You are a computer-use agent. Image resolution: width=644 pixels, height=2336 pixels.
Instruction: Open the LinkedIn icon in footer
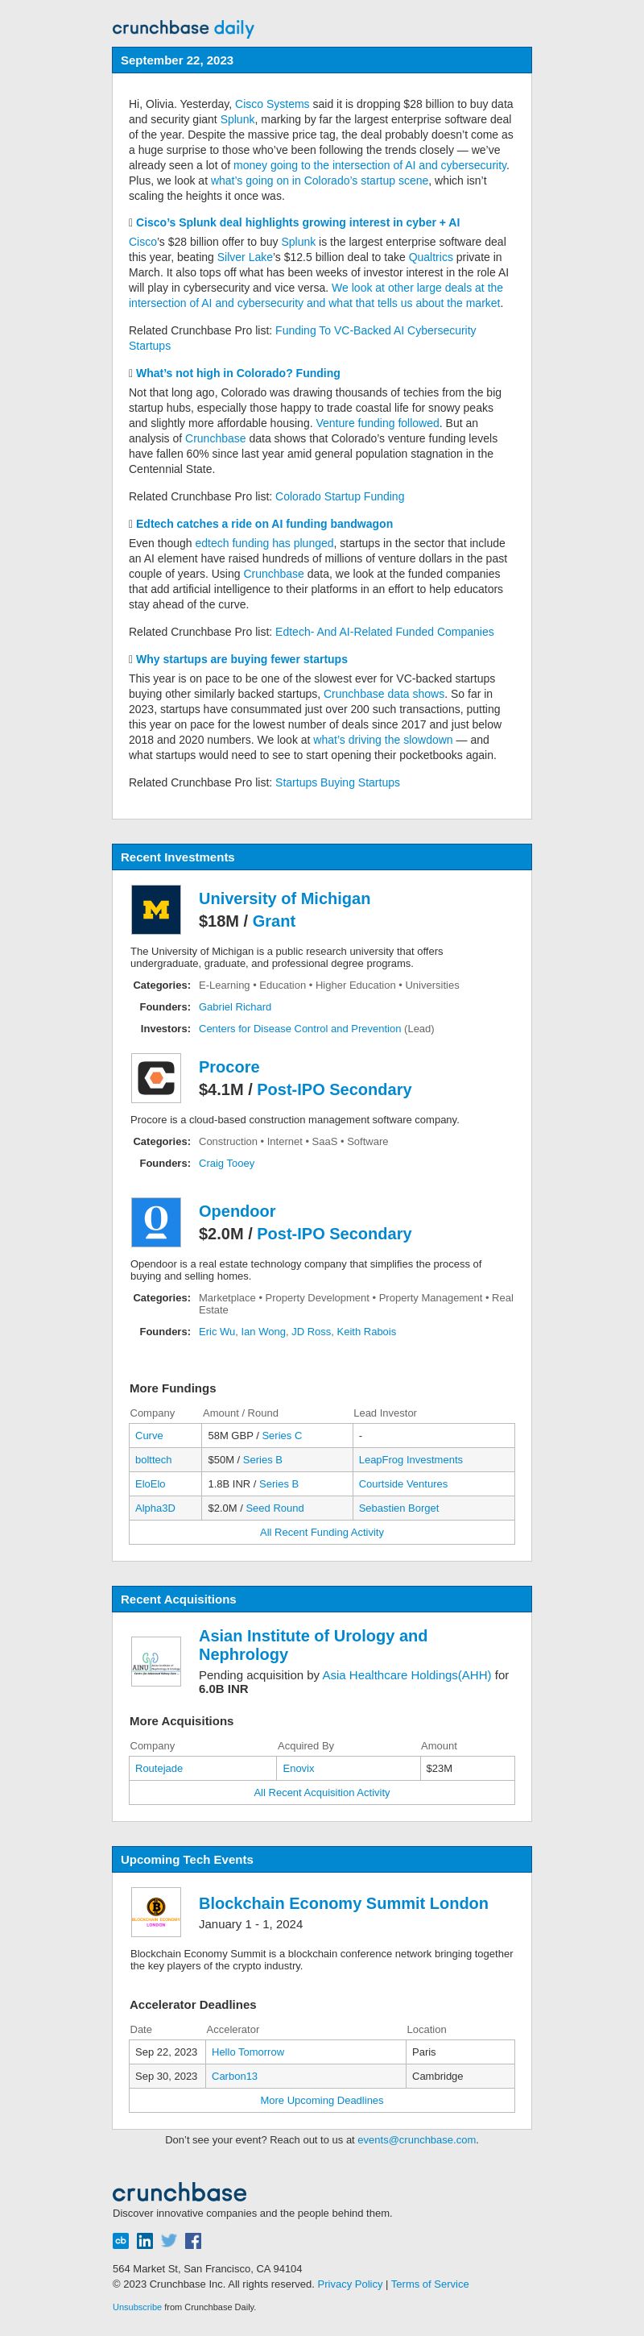pos(145,2241)
